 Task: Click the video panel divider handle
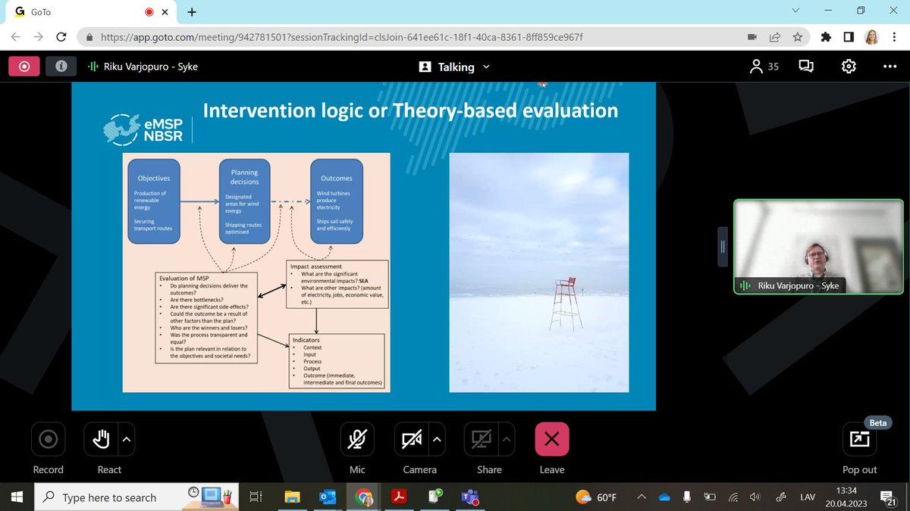coord(723,247)
